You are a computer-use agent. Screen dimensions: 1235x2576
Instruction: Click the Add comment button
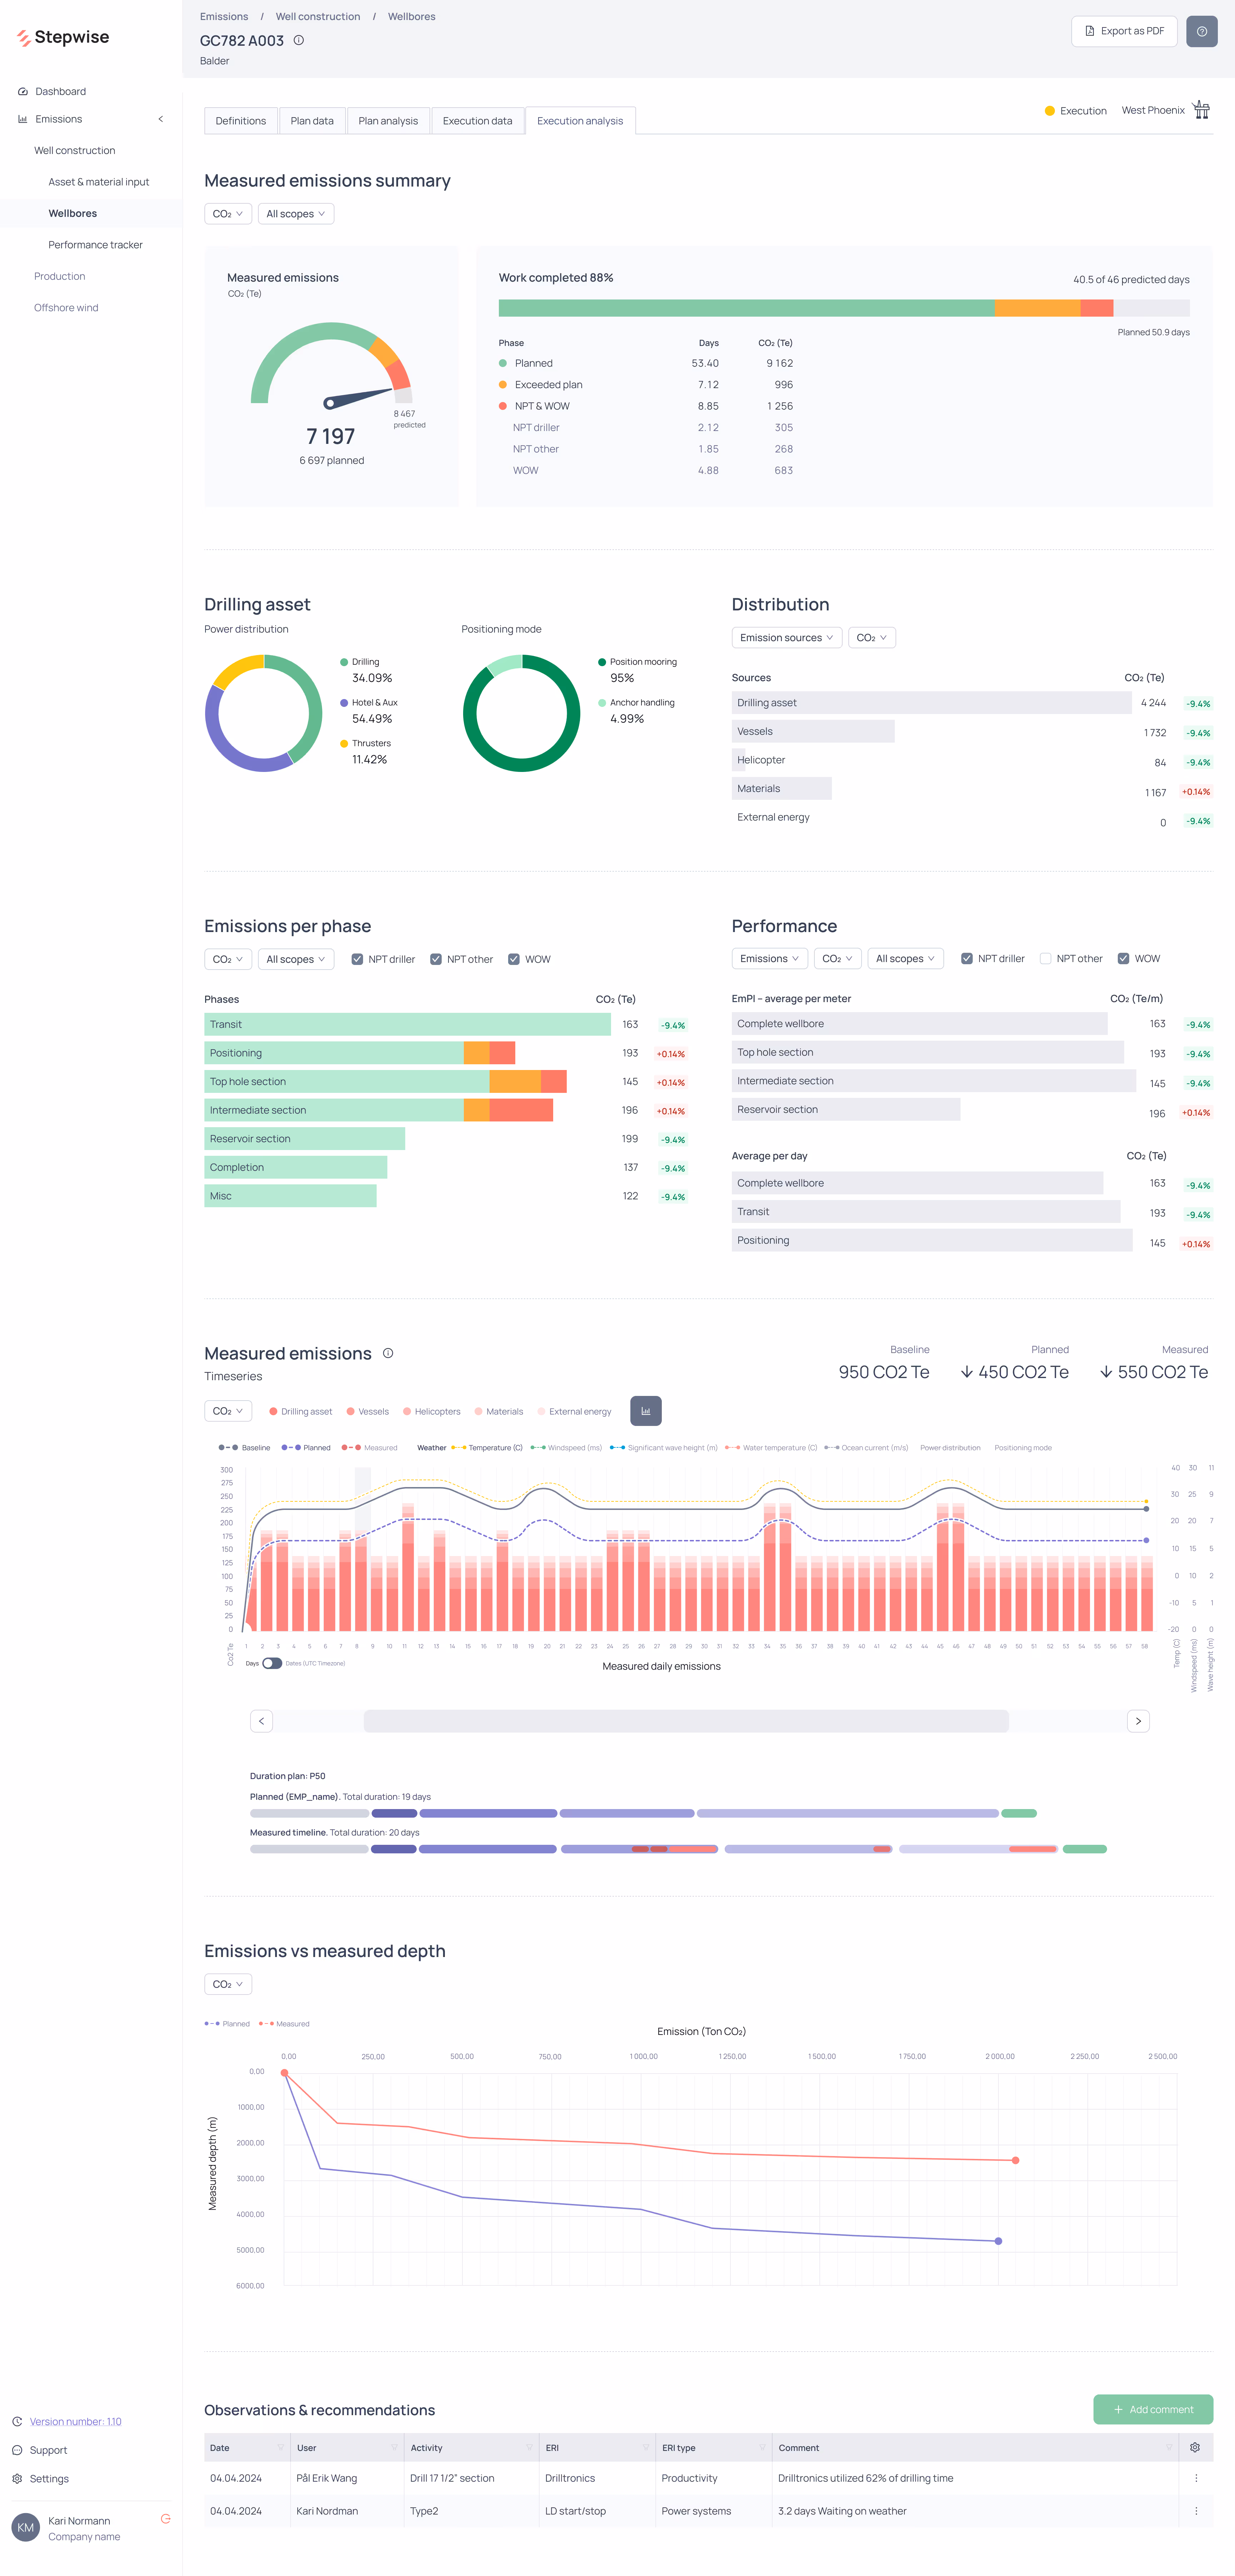click(x=1153, y=2409)
